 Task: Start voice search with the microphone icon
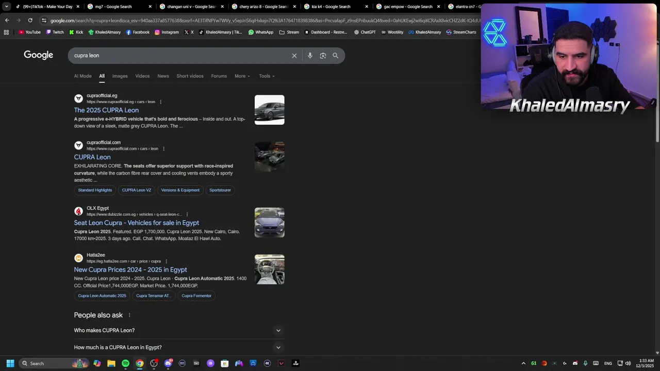click(x=310, y=56)
